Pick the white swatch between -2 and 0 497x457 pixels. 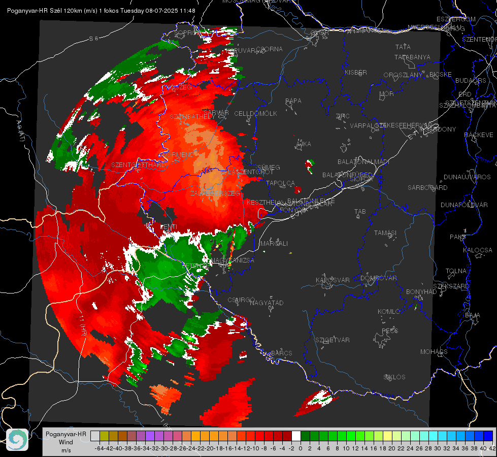pos(296,436)
